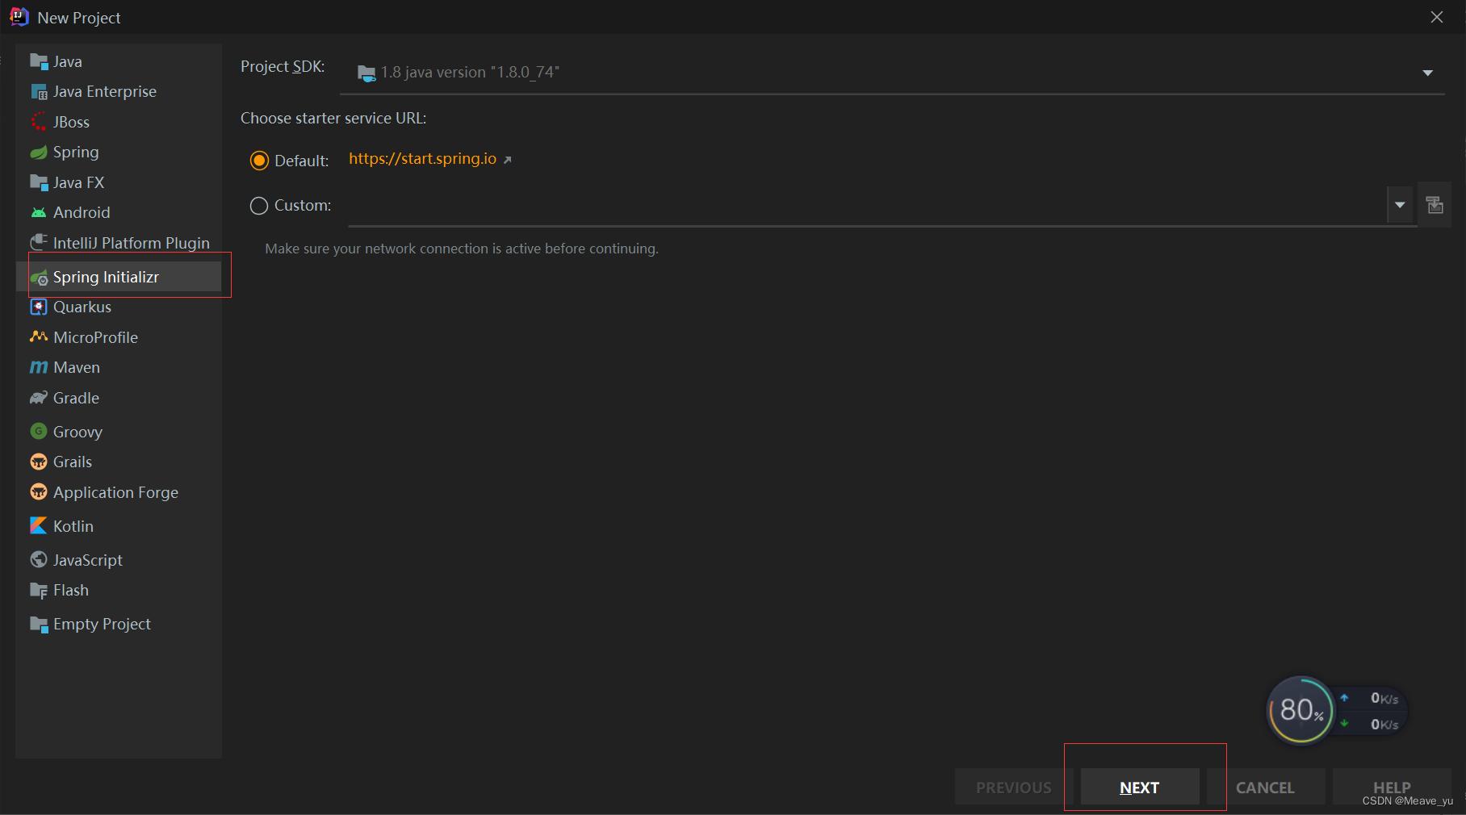Click the Kotlin K icon

click(39, 525)
